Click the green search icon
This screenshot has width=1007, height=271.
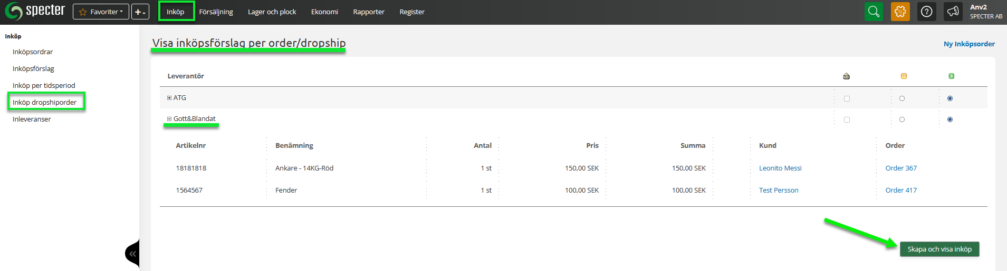click(874, 12)
